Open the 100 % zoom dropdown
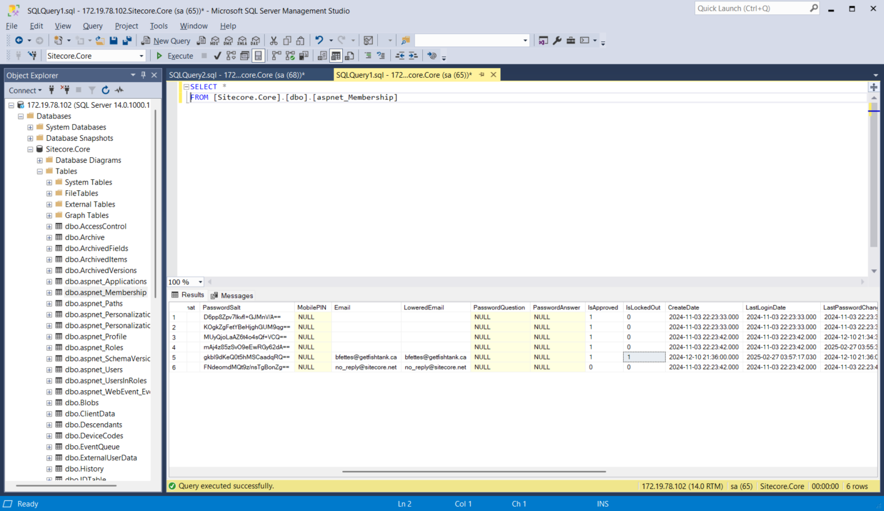 click(x=200, y=282)
